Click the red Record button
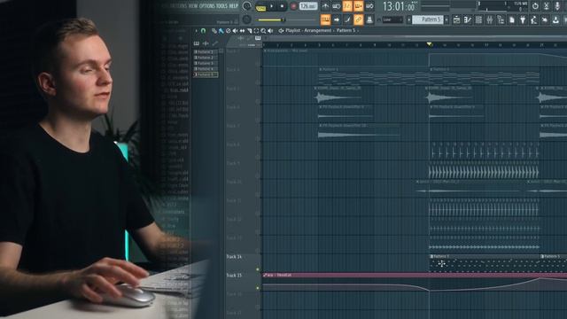 pos(293,6)
